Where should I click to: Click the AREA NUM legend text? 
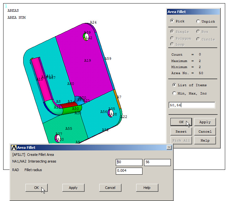click(17, 17)
